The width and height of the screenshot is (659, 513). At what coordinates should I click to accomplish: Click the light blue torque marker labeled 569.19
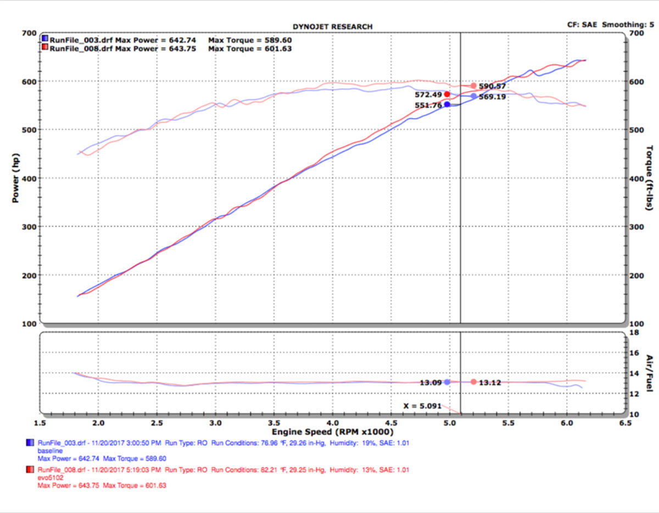pos(473,96)
